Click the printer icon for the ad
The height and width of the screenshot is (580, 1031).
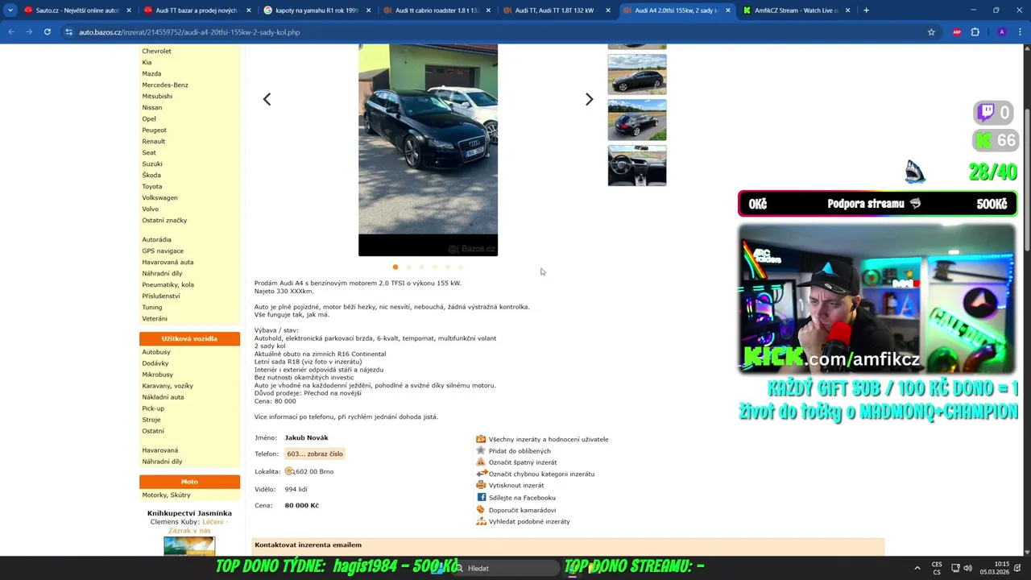(x=481, y=485)
